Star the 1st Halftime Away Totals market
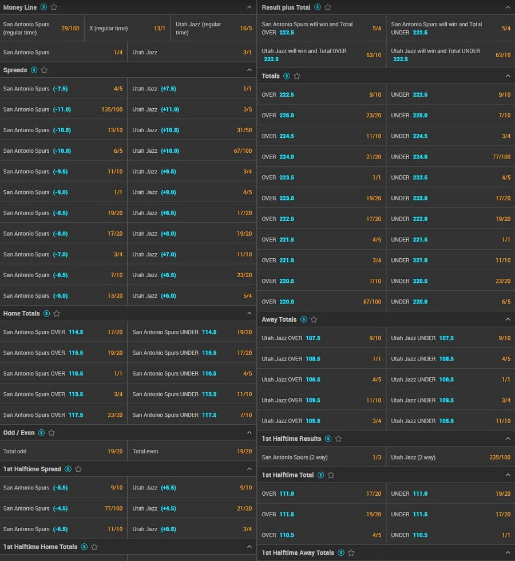 351,553
